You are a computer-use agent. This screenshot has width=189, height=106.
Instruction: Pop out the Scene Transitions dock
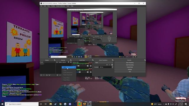click(x=113, y=60)
